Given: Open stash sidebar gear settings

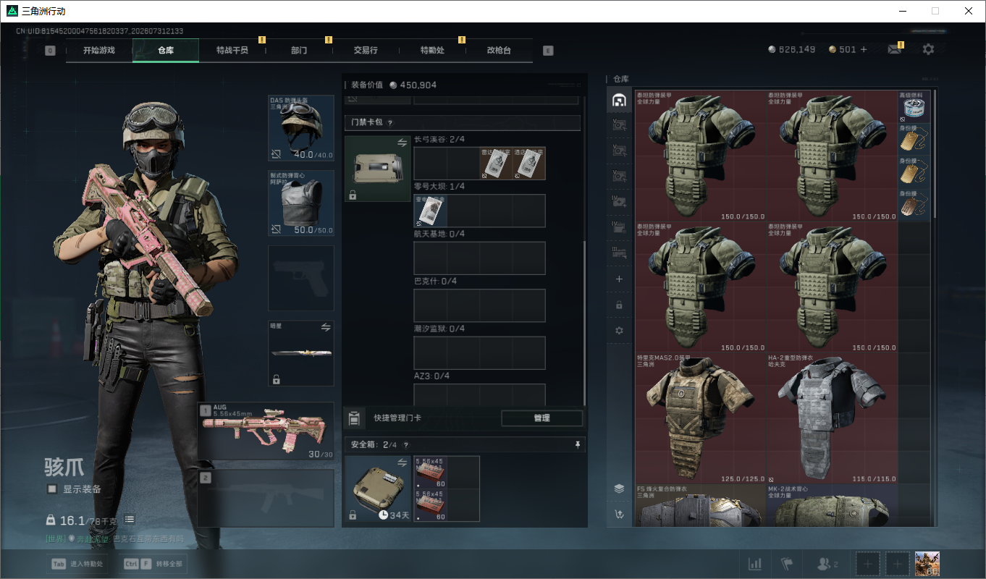Looking at the screenshot, I should coord(619,331).
